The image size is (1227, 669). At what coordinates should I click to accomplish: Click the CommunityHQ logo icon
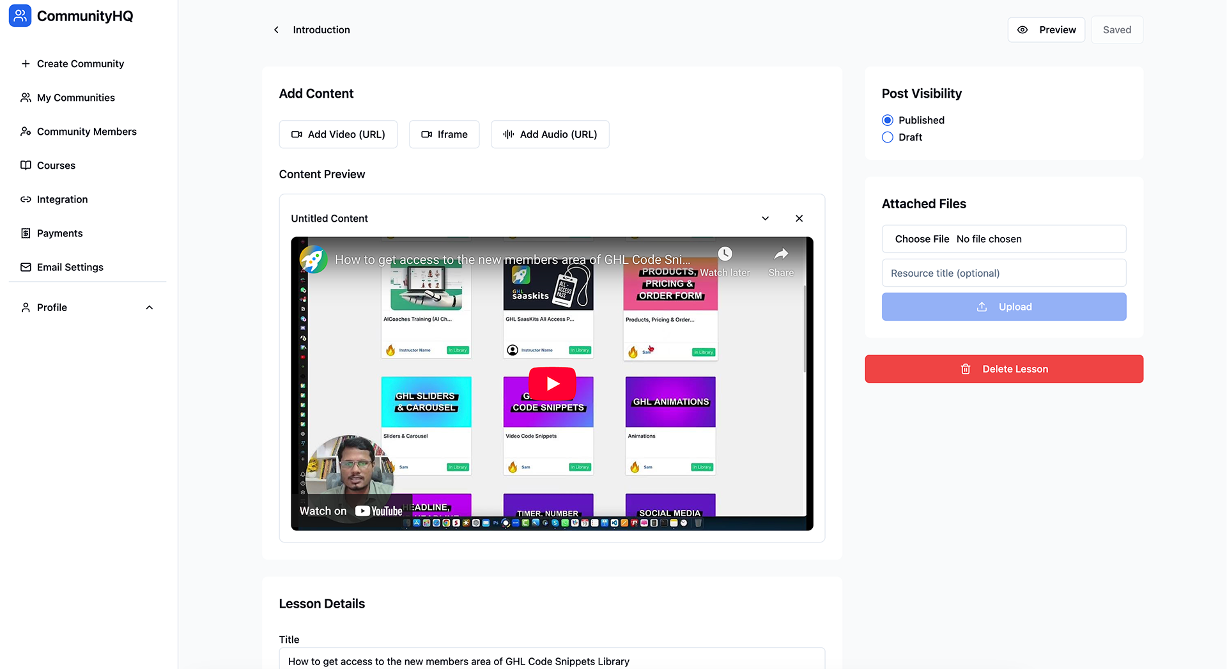coord(20,16)
